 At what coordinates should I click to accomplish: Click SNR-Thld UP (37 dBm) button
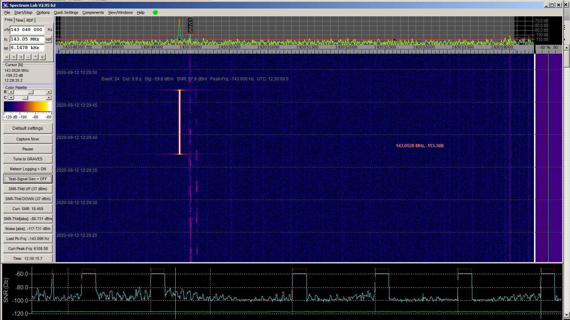click(28, 189)
